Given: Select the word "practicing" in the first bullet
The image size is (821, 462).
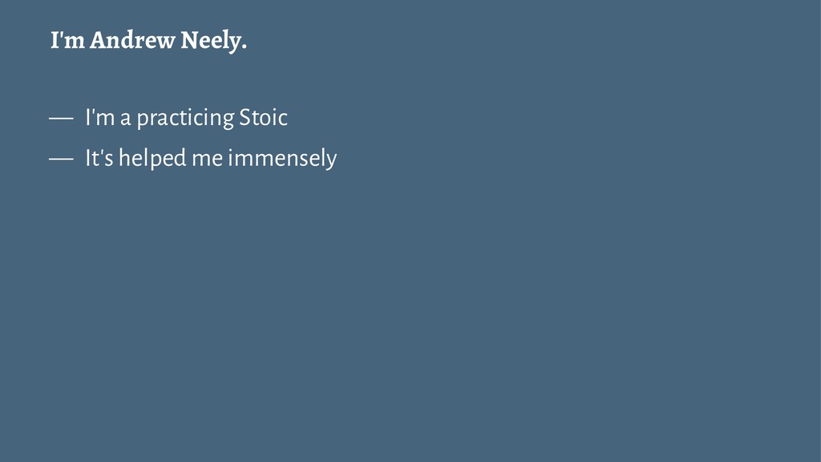Looking at the screenshot, I should tap(185, 119).
